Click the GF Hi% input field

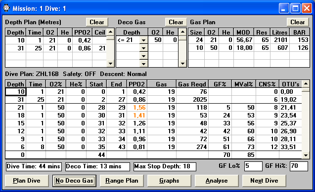[x=299, y=166]
